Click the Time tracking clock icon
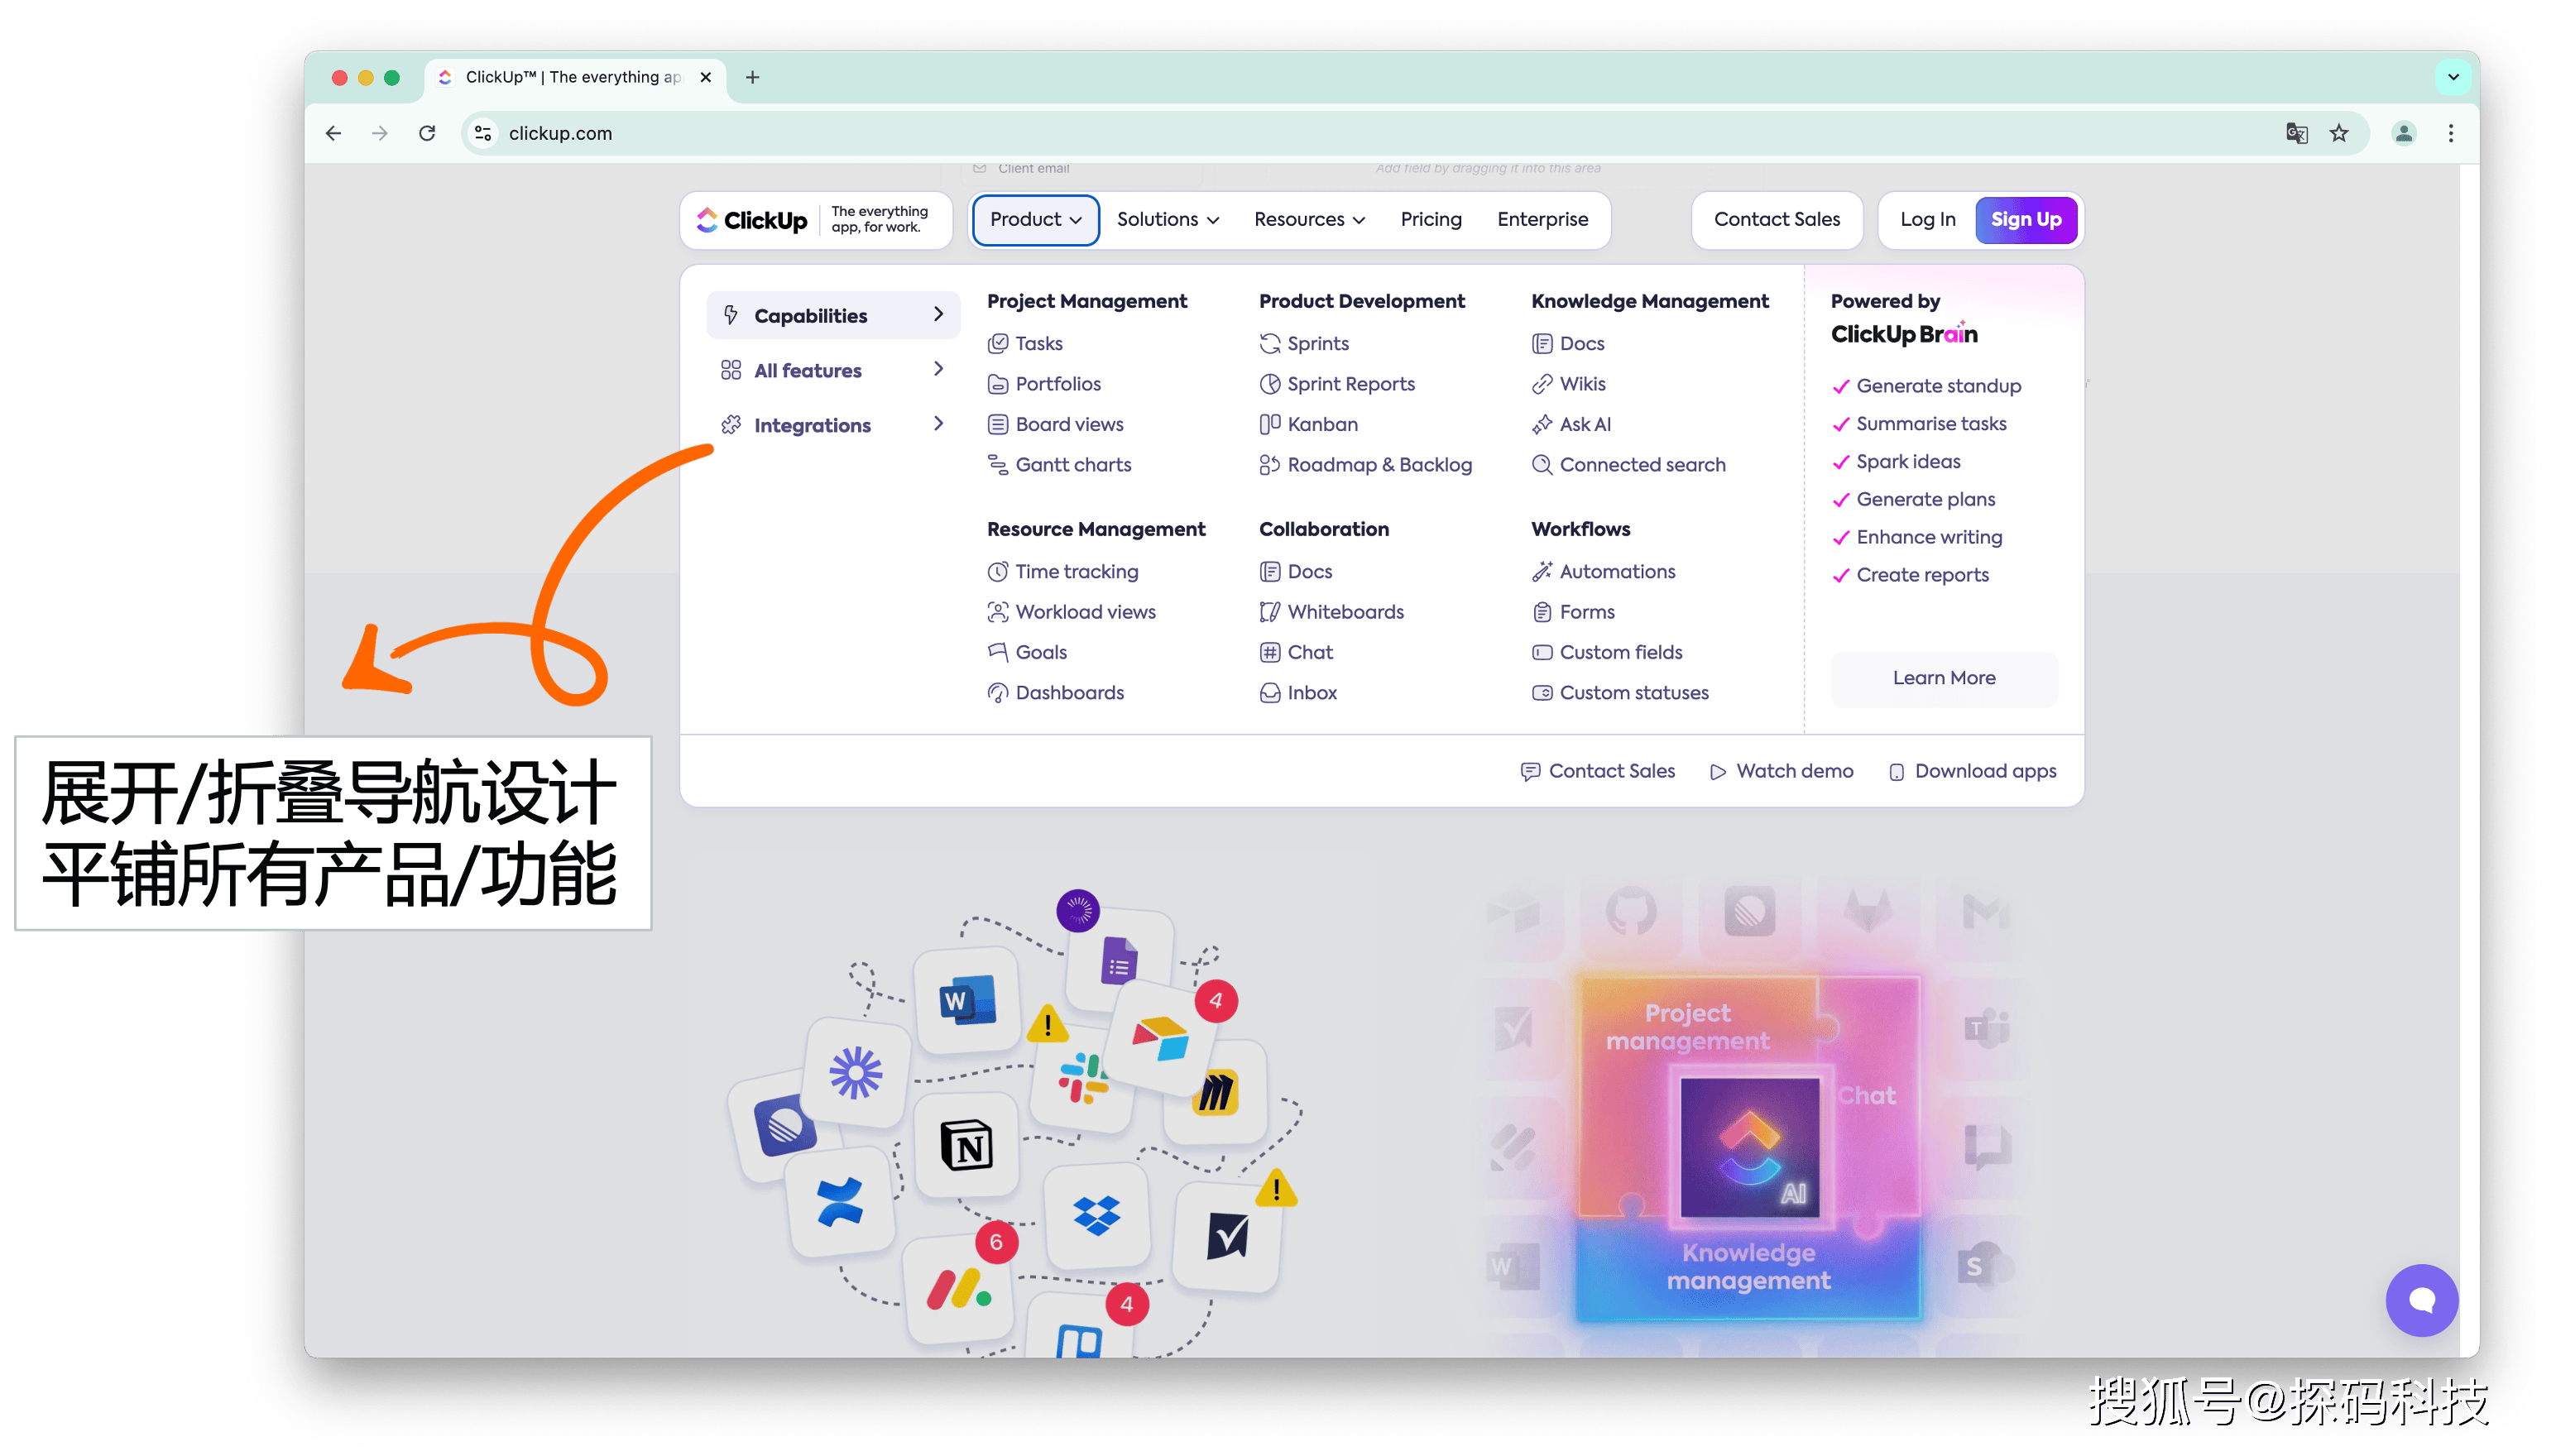Screen dimensions: 2556x1456 pyautogui.click(x=997, y=571)
